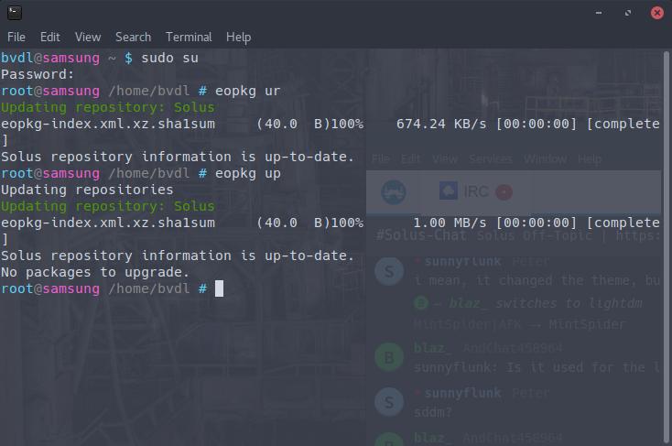This screenshot has height=446, width=672.
Task: Open the Terminal menu
Action: tap(189, 38)
